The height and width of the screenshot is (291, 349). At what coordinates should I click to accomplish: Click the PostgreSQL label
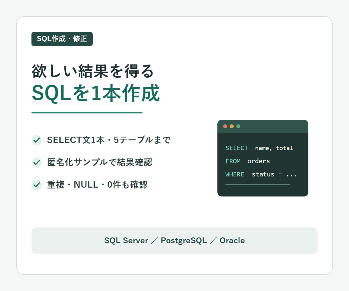click(184, 241)
